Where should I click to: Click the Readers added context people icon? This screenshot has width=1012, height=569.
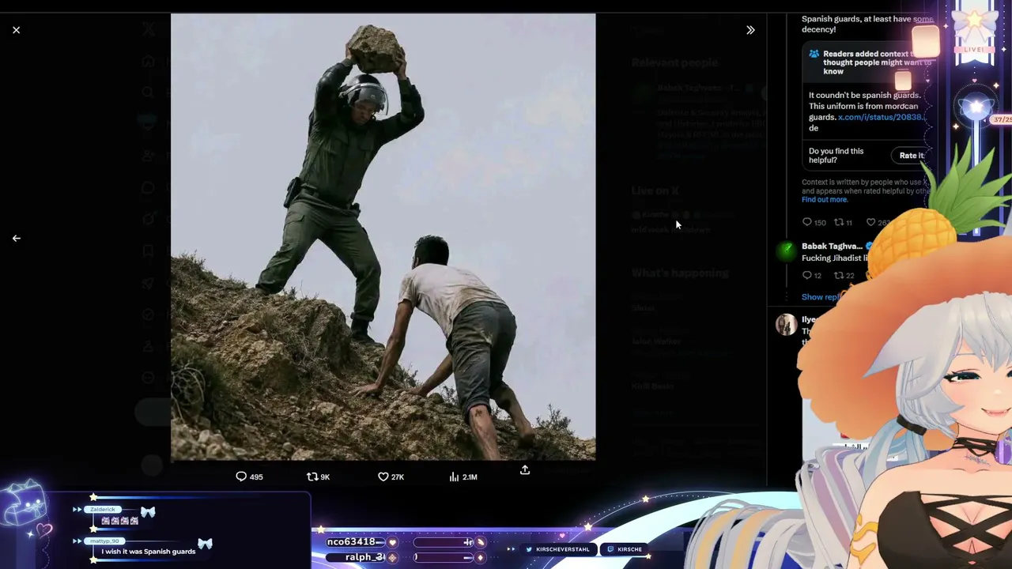[814, 55]
